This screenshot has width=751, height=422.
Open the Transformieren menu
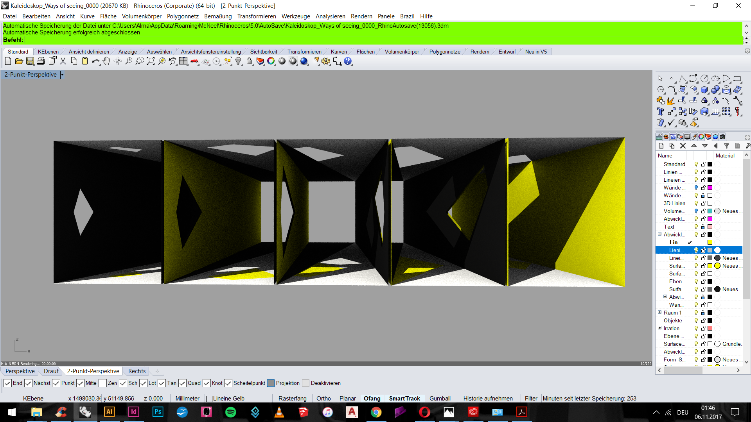pos(256,16)
